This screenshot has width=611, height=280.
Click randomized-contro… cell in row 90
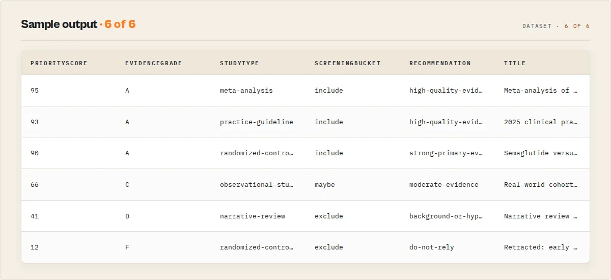point(257,153)
